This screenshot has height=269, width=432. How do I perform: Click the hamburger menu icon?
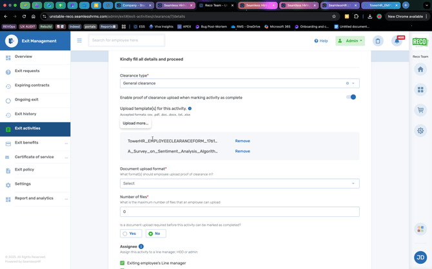click(x=79, y=41)
